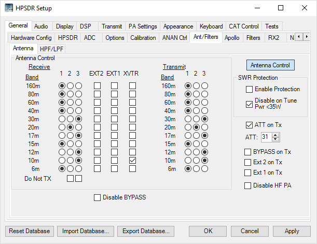Image resolution: width=317 pixels, height=244 pixels.
Task: Click Export Database button
Action: tap(146, 231)
